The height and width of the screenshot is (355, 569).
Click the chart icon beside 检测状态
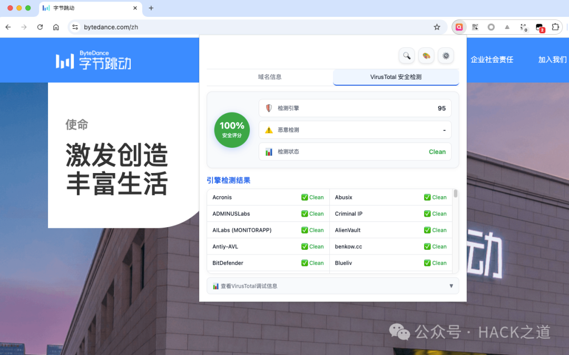tap(268, 151)
